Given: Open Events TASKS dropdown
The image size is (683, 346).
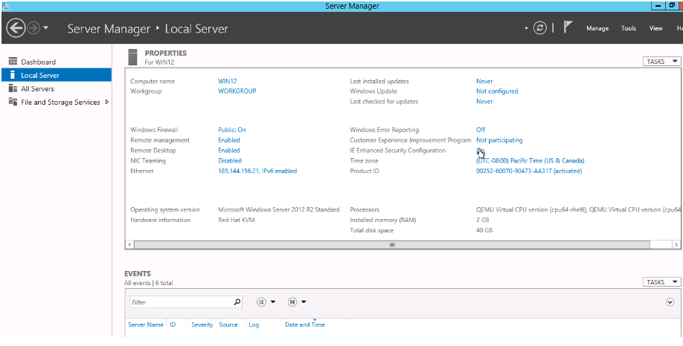Looking at the screenshot, I should 661,282.
